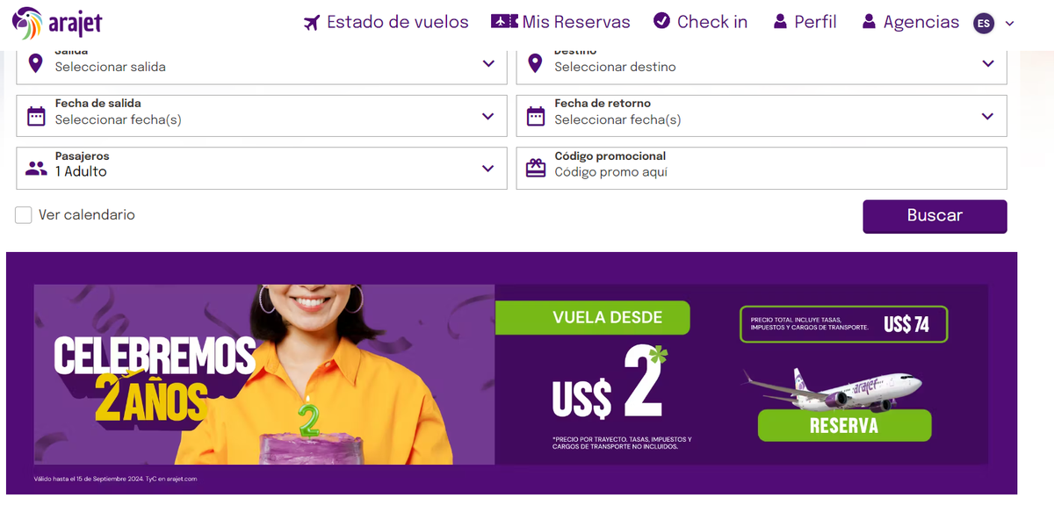Click the Buscar button

click(x=935, y=216)
